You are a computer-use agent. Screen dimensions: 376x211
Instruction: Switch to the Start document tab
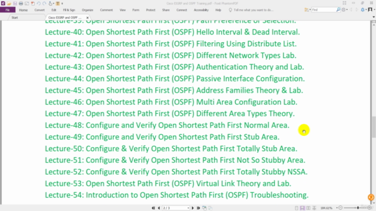point(15,18)
